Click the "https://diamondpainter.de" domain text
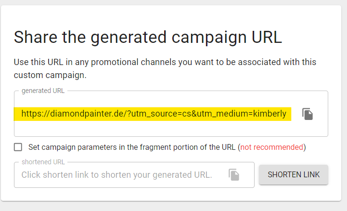This screenshot has width=347, height=211. click(70, 114)
